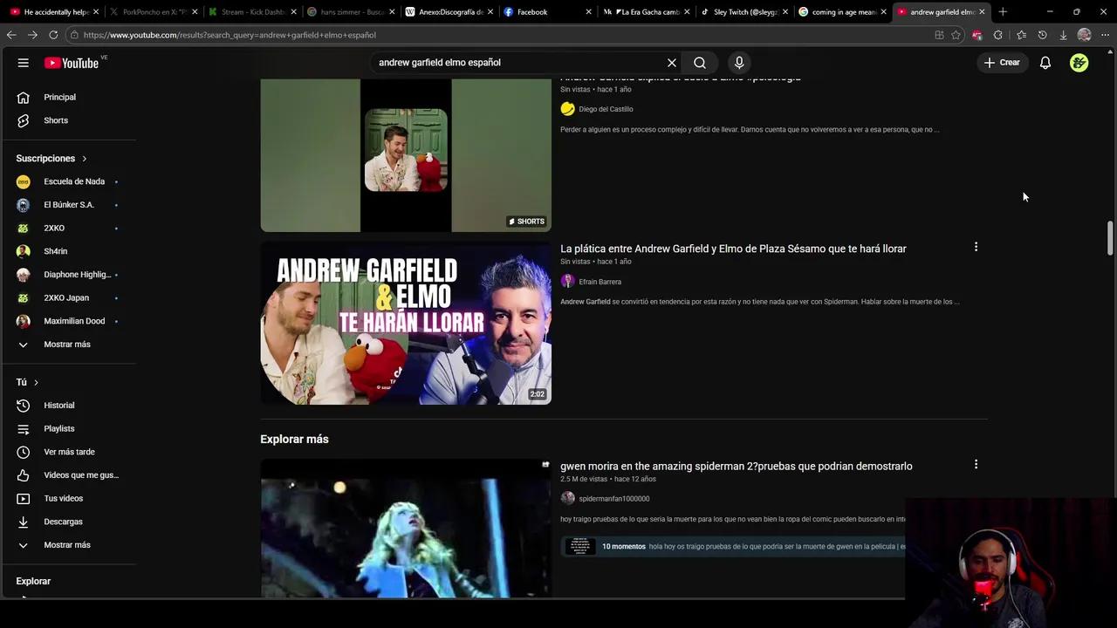Clear the search query with X
Image resolution: width=1117 pixels, height=628 pixels.
coord(672,63)
